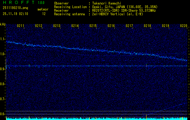Click the 0211 time marker
The image size is (190, 120).
click(21, 26)
